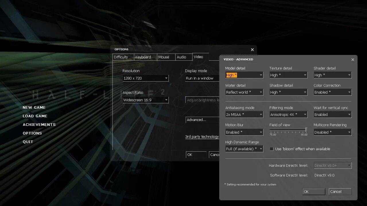The width and height of the screenshot is (367, 206).
Task: Change the Color Correction dropdown
Action: point(333,92)
